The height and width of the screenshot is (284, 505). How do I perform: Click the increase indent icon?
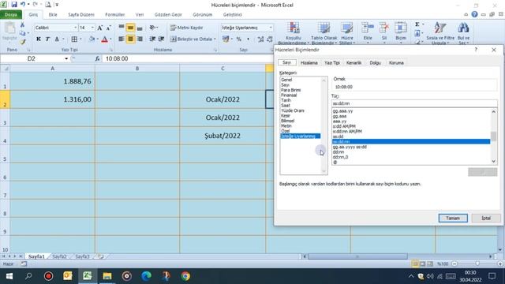point(161,39)
